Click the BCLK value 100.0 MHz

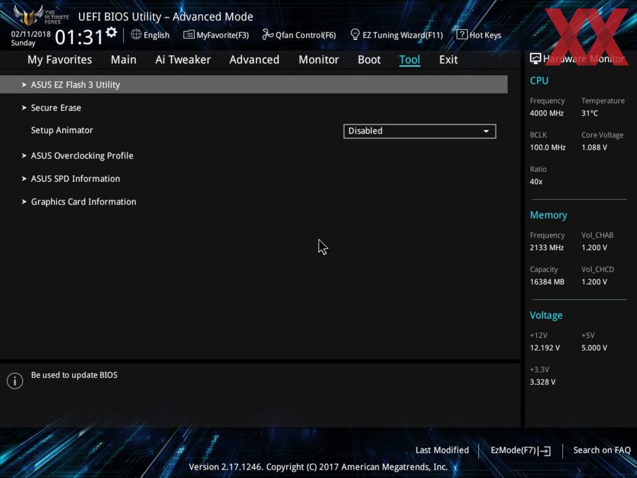tap(548, 147)
